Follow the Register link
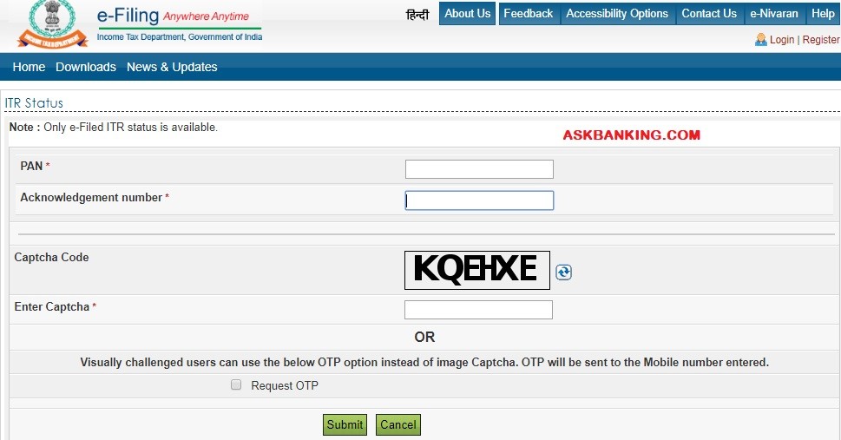 tap(821, 40)
